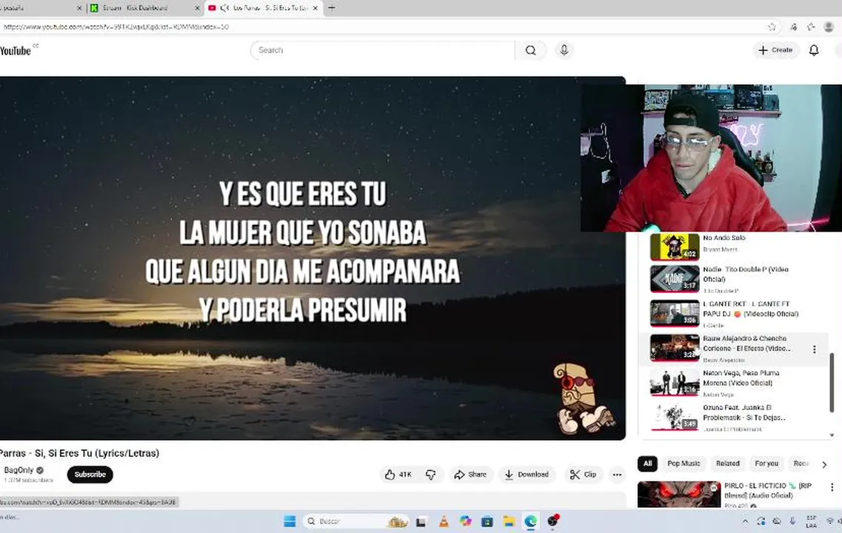Select the Pop Music filter chip

[684, 463]
